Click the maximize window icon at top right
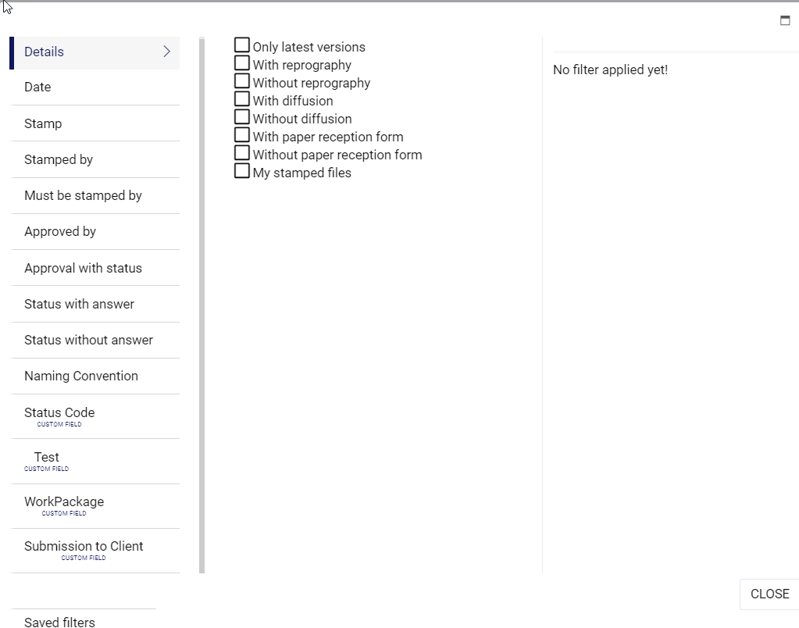 click(785, 21)
